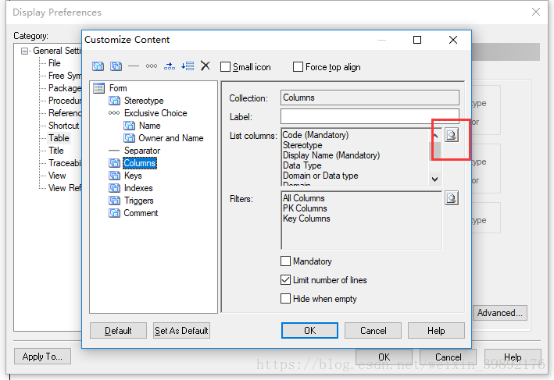Select File in Category tree

coord(55,63)
